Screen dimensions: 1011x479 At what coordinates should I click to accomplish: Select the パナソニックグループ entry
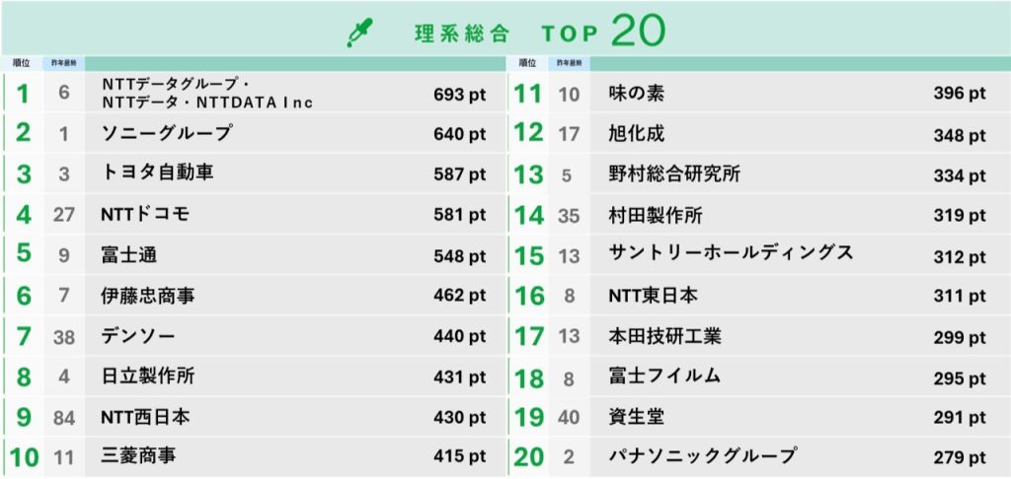coord(703,456)
